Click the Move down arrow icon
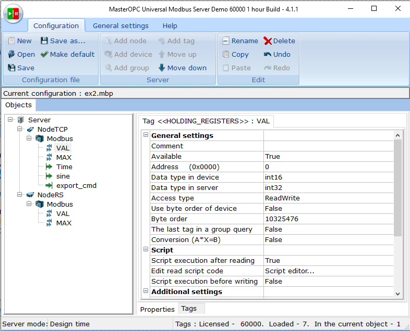The height and width of the screenshot is (331, 410). click(x=162, y=68)
